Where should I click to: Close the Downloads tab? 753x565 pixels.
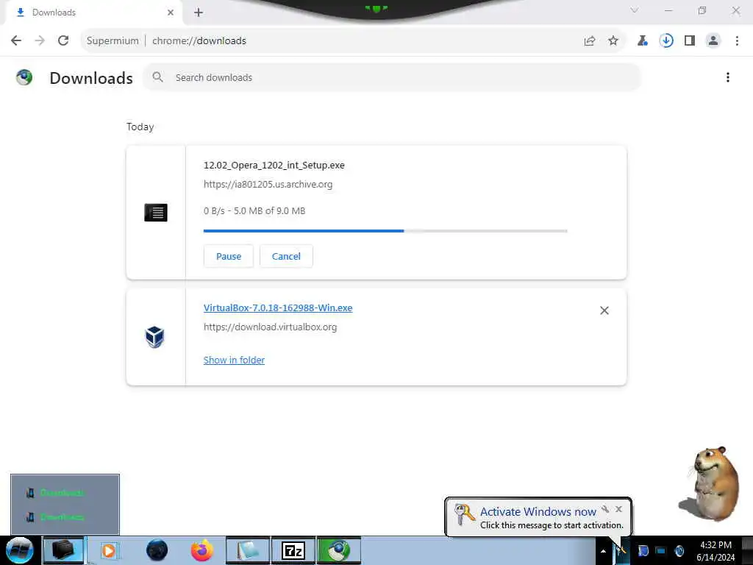[x=171, y=13]
